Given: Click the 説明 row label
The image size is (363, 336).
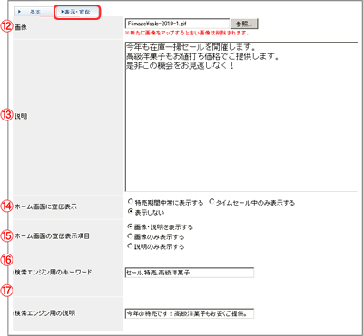Looking at the screenshot, I should coord(21,116).
